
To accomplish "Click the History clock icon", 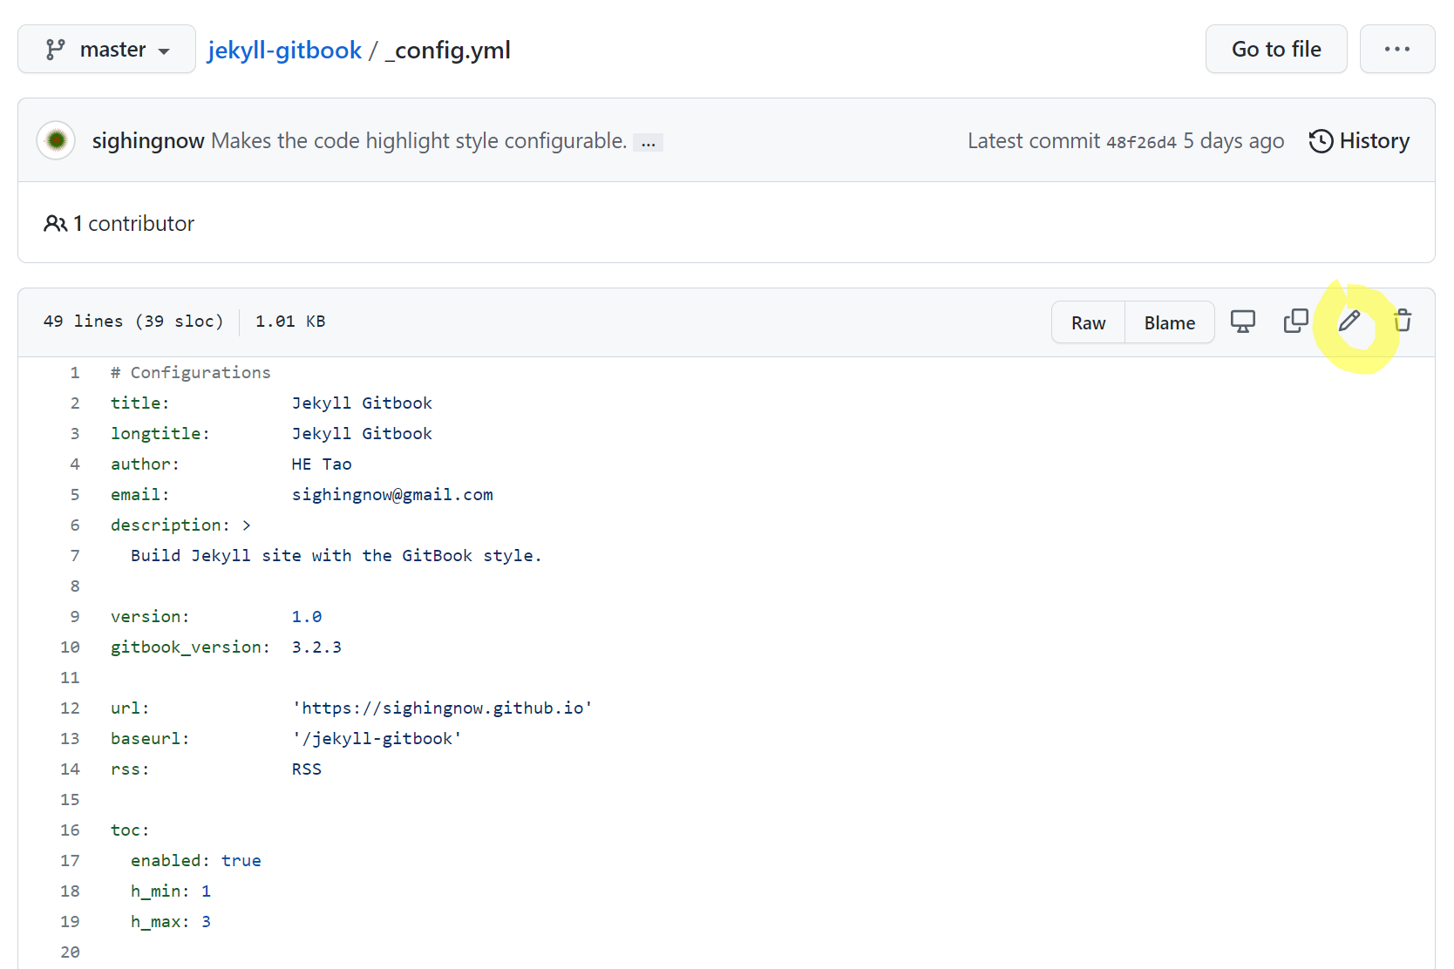I will pyautogui.click(x=1321, y=141).
